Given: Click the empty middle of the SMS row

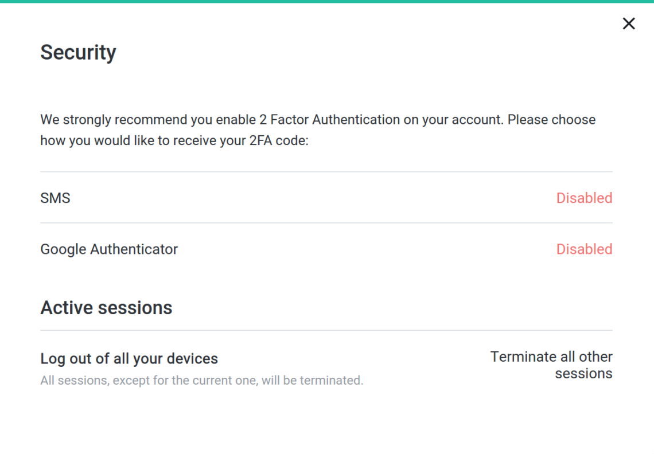Looking at the screenshot, I should (x=310, y=198).
